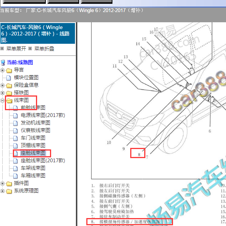Click the page icon of 座舱线束图(2017款)

[x=16, y=161]
